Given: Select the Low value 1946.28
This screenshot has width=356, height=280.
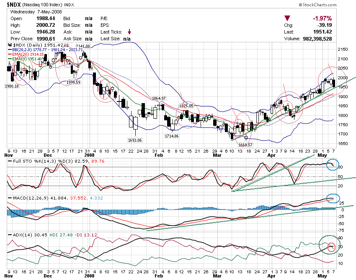Looking at the screenshot, I should pos(46,32).
